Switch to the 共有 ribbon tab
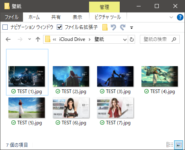Viewport: 185px width, 150px height. tap(56, 17)
